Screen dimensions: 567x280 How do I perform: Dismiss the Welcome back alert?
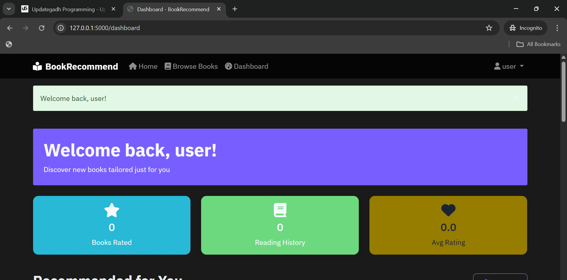pyautogui.click(x=516, y=98)
